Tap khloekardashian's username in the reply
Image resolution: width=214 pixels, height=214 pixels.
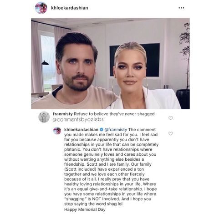pyautogui.click(x=82, y=130)
